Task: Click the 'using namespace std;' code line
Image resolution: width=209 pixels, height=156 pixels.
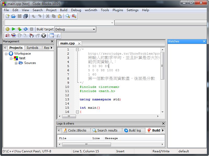Action: coord(100,99)
